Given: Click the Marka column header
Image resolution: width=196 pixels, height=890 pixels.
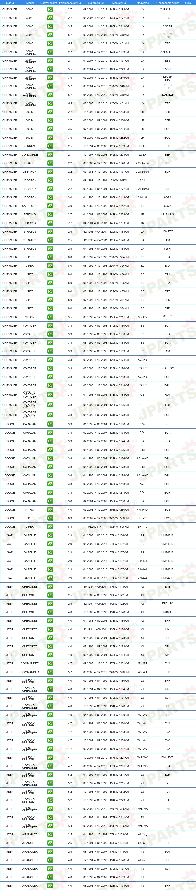Looking at the screenshot, I should coord(10,3).
